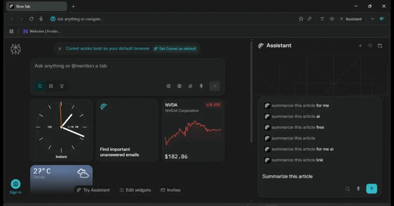Viewport: 394px width, 206px height.
Task: Activate the address bar microphone icon
Action: click(41, 19)
